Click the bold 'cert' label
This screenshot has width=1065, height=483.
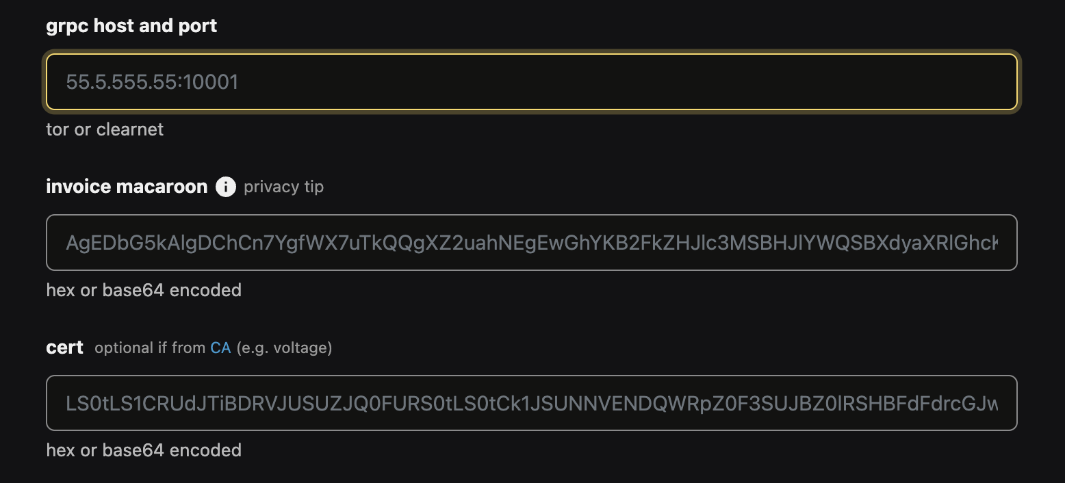pos(65,348)
